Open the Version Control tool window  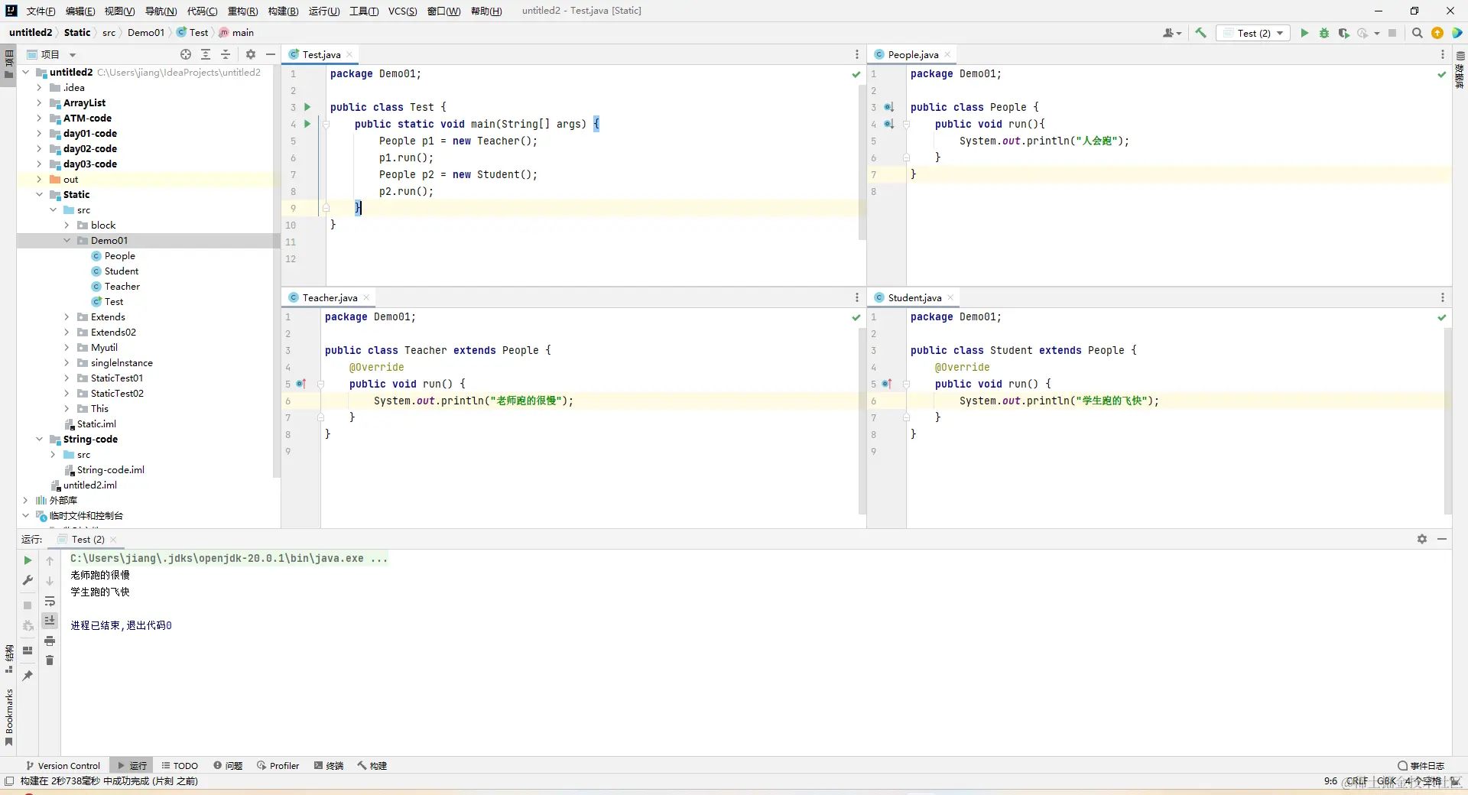63,765
